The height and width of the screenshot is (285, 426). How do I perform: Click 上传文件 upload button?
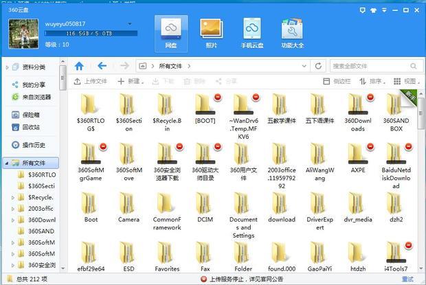click(x=91, y=81)
